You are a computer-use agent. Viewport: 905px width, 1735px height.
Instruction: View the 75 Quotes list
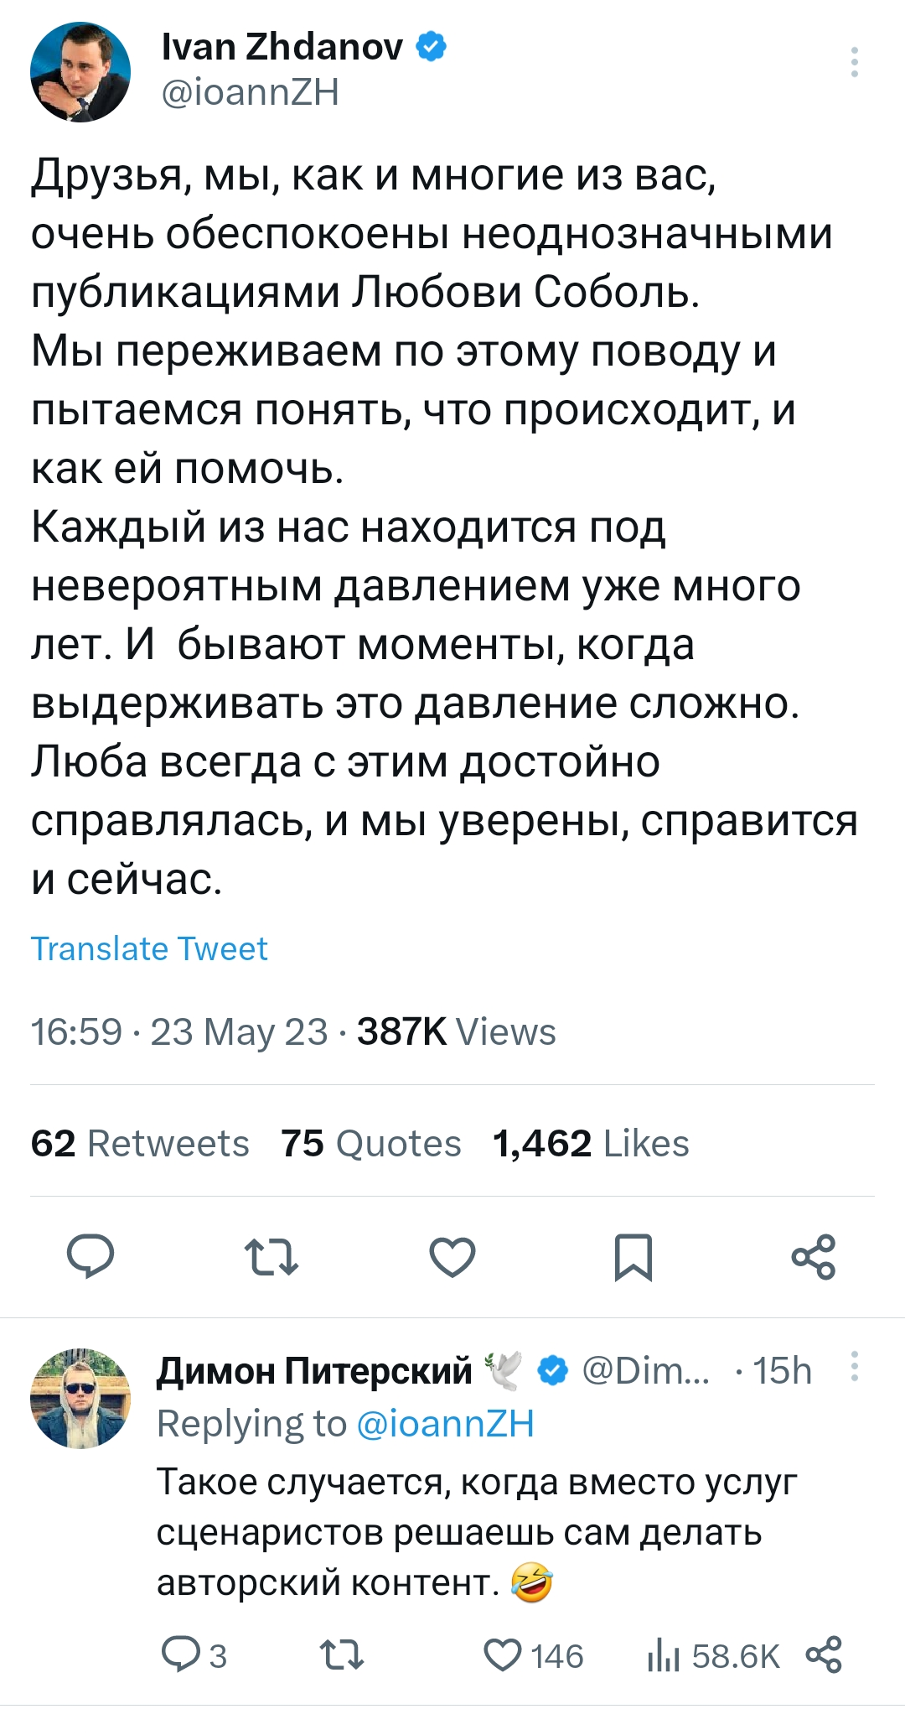[370, 1143]
